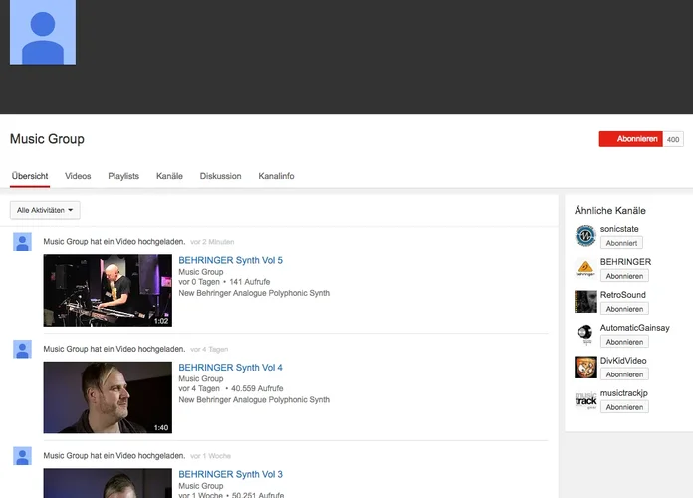
Task: Switch to the Übersicht tab
Action: (x=30, y=176)
